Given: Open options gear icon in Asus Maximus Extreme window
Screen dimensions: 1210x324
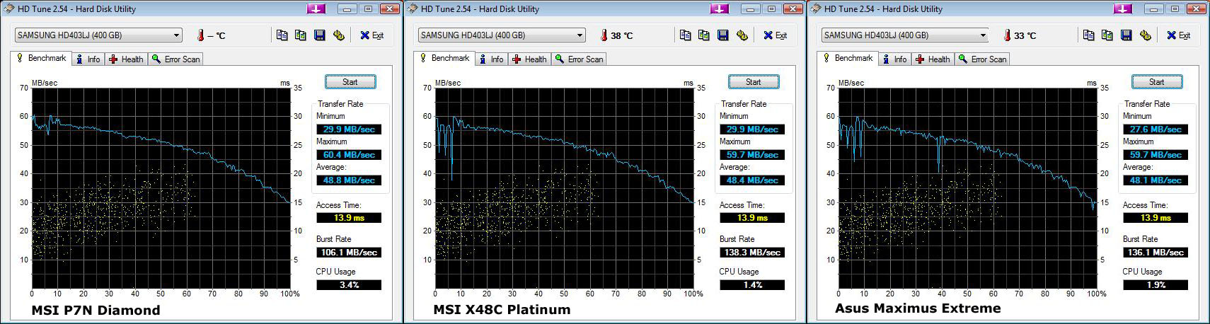Looking at the screenshot, I should 1145,35.
